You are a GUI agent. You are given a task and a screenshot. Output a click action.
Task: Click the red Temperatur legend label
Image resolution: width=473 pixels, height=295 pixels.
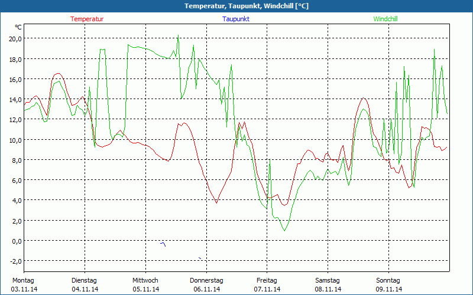point(87,19)
